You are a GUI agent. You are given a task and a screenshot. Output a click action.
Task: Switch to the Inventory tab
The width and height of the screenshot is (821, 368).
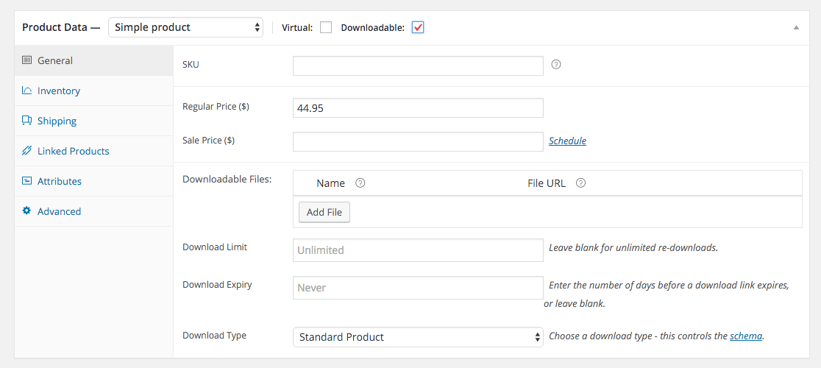click(93, 91)
